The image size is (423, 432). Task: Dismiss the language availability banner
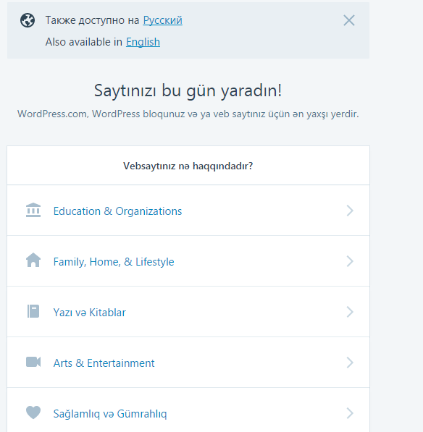coord(349,20)
